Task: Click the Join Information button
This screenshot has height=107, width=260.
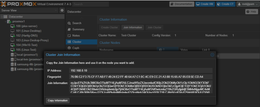Action: (x=133, y=27)
